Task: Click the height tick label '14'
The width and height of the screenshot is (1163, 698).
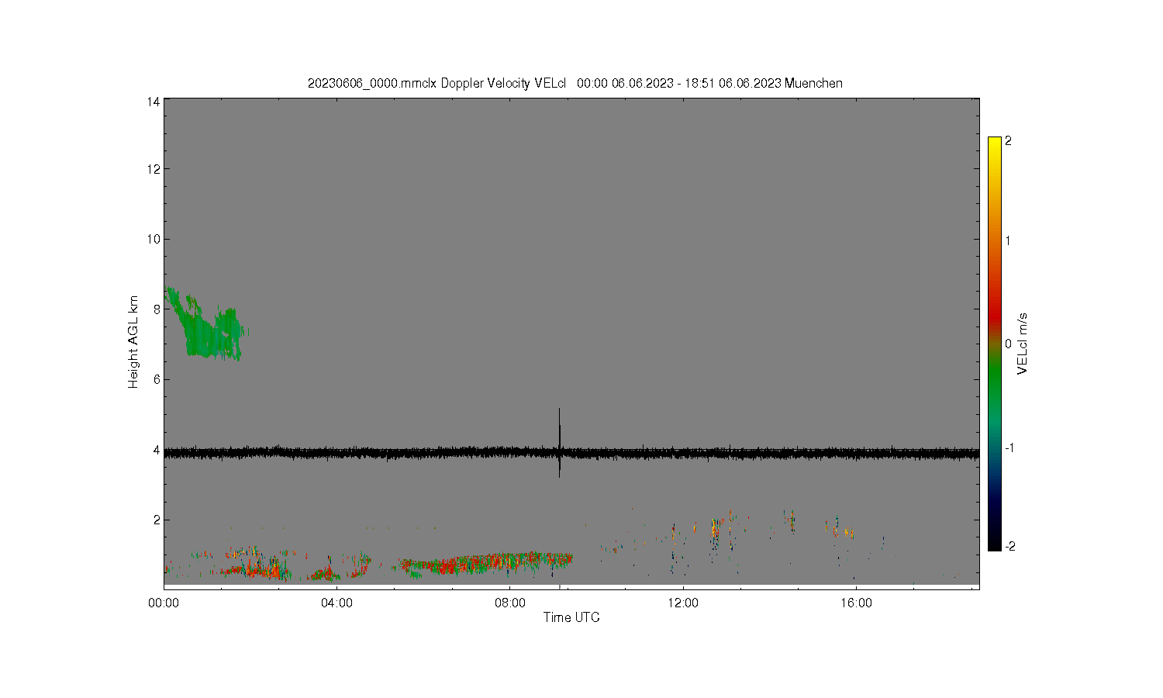Action: pos(154,102)
